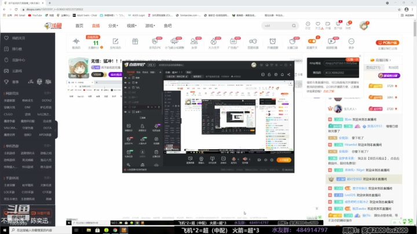Open 手机投屏 icon in 直播伴侣 bottom bar
The width and height of the screenshot is (417, 234).
point(212,159)
